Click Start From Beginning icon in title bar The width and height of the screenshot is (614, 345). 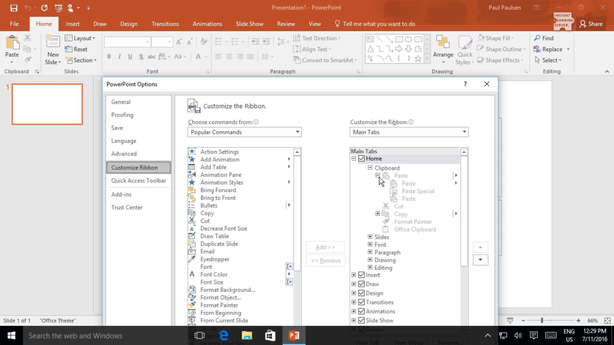(58, 8)
